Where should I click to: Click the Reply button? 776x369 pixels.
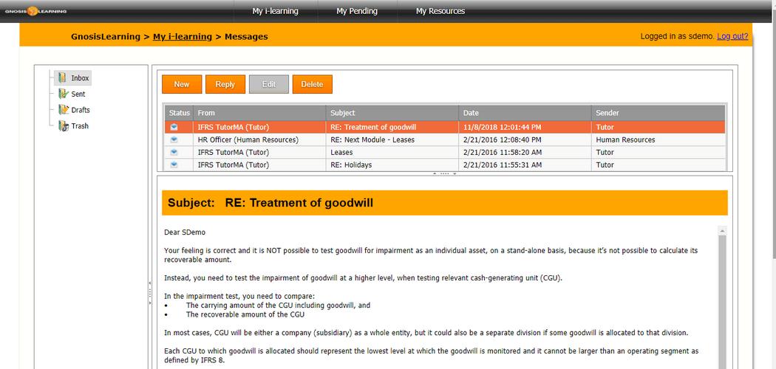[225, 84]
